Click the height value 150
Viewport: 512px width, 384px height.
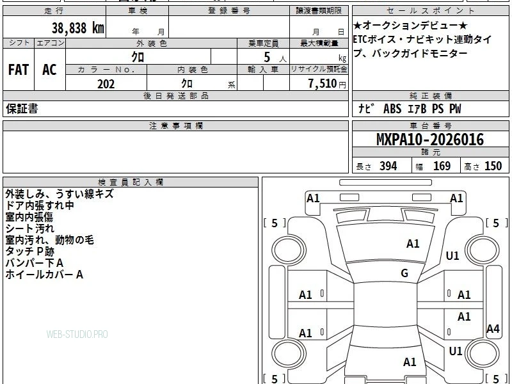click(x=493, y=166)
